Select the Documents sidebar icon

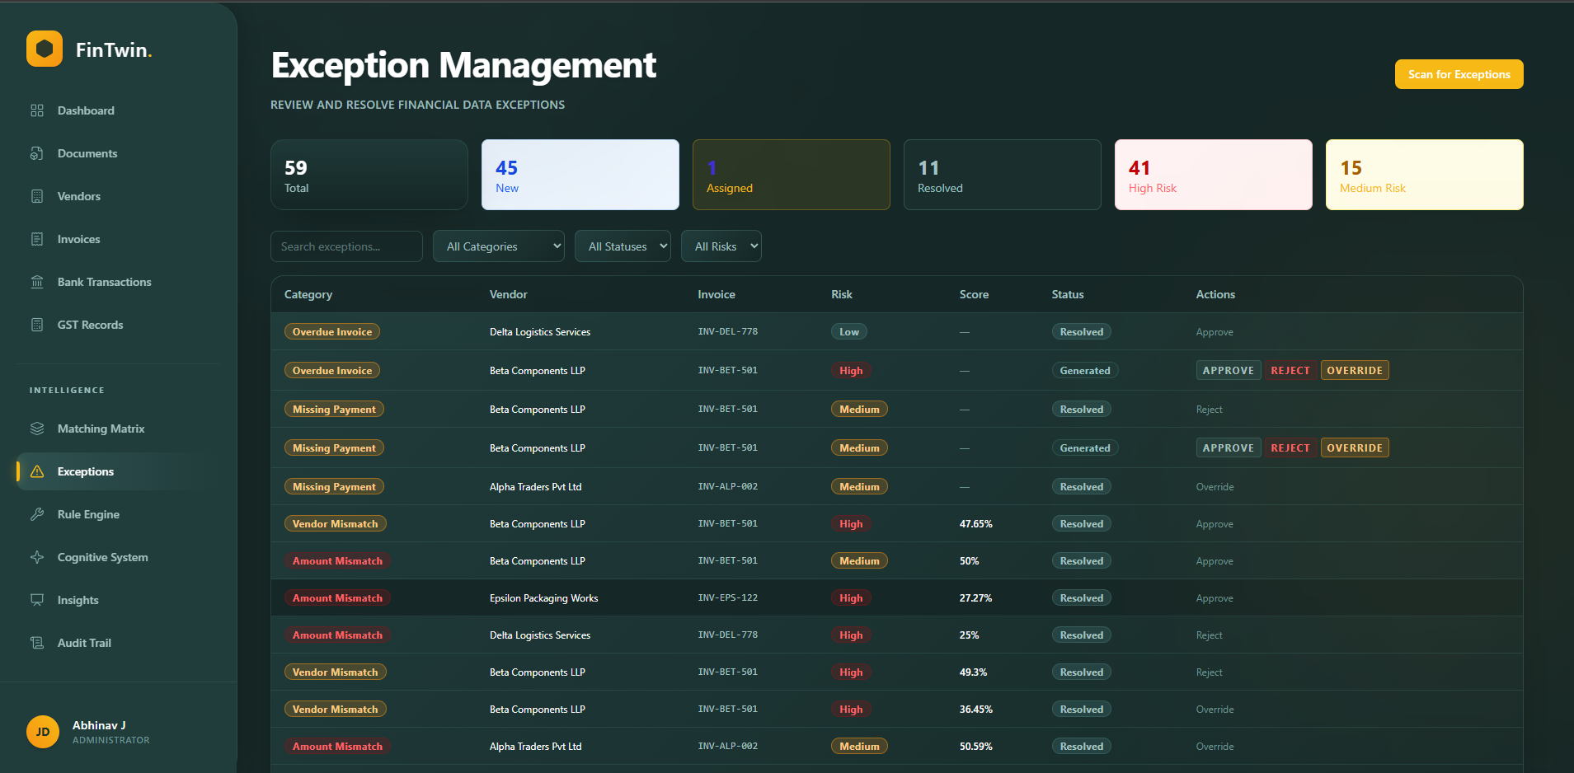point(87,152)
